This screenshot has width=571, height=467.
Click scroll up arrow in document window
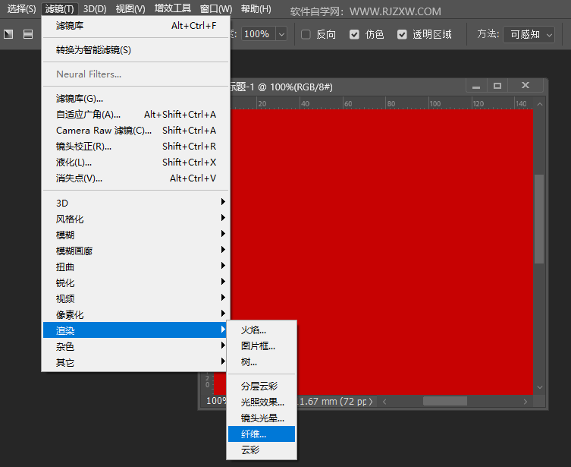(540, 104)
